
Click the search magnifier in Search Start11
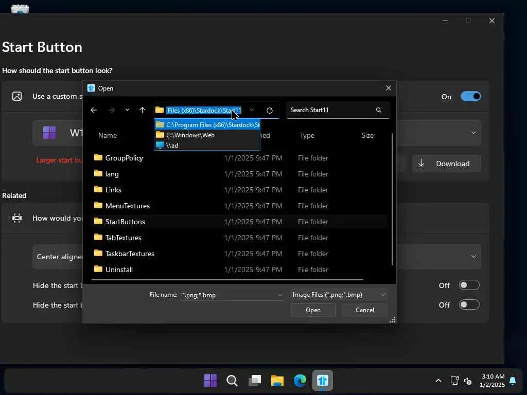[379, 110]
